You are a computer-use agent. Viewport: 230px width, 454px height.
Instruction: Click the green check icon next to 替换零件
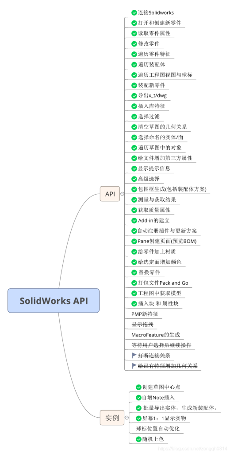pyautogui.click(x=134, y=273)
